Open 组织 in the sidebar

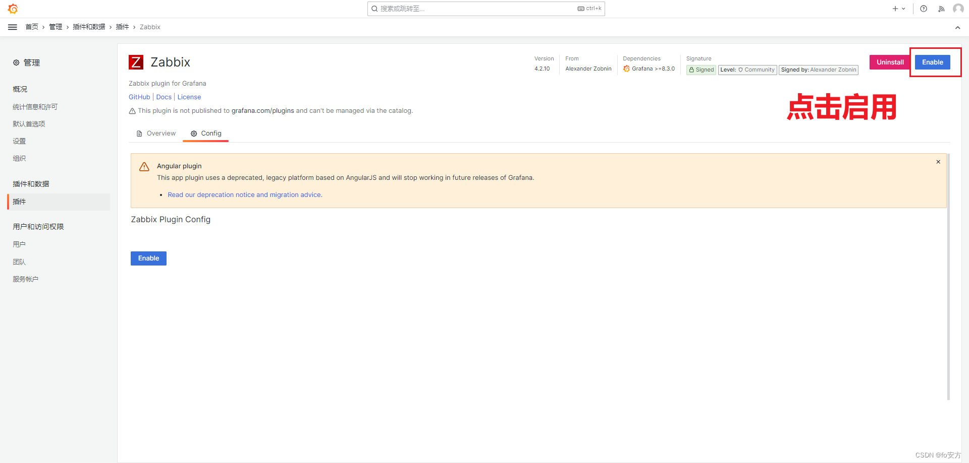[19, 158]
